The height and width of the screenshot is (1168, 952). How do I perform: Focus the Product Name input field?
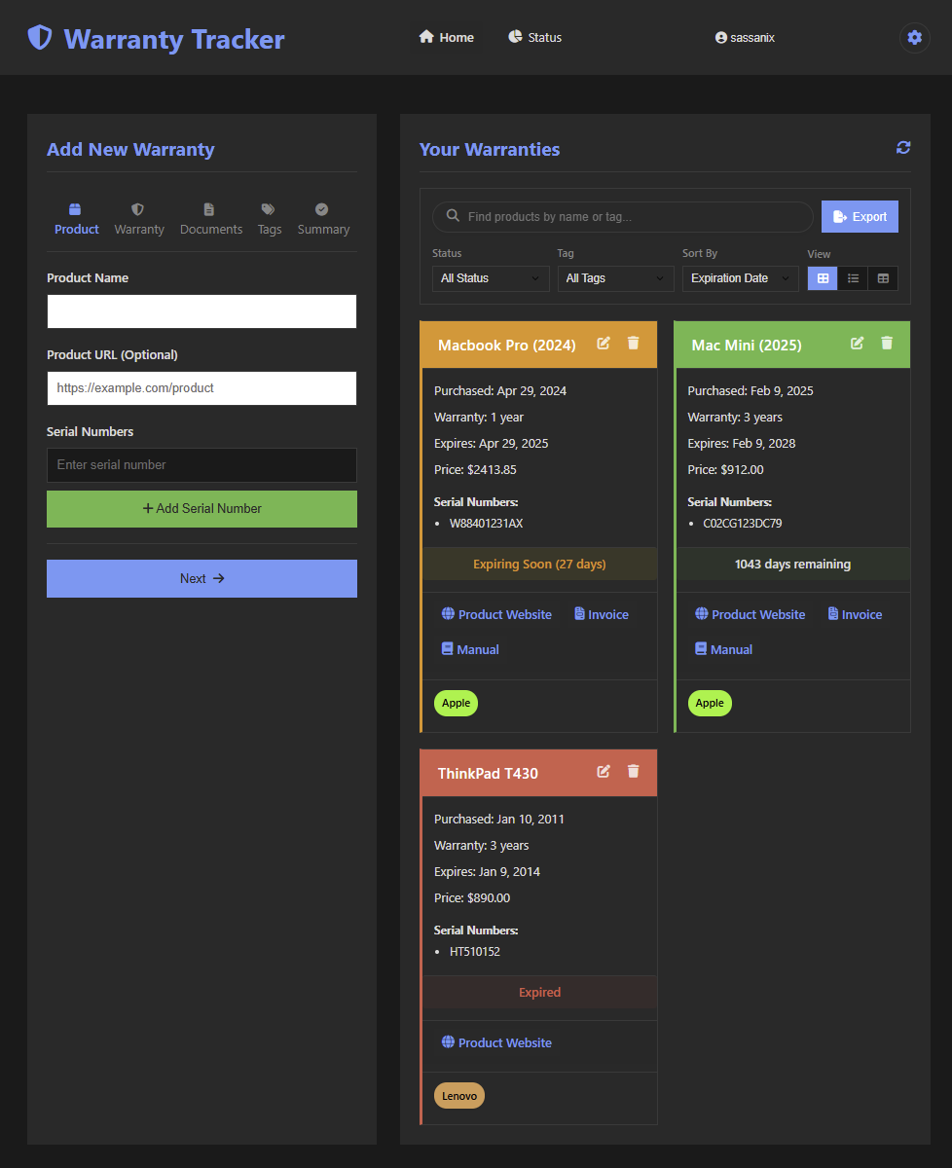click(201, 311)
